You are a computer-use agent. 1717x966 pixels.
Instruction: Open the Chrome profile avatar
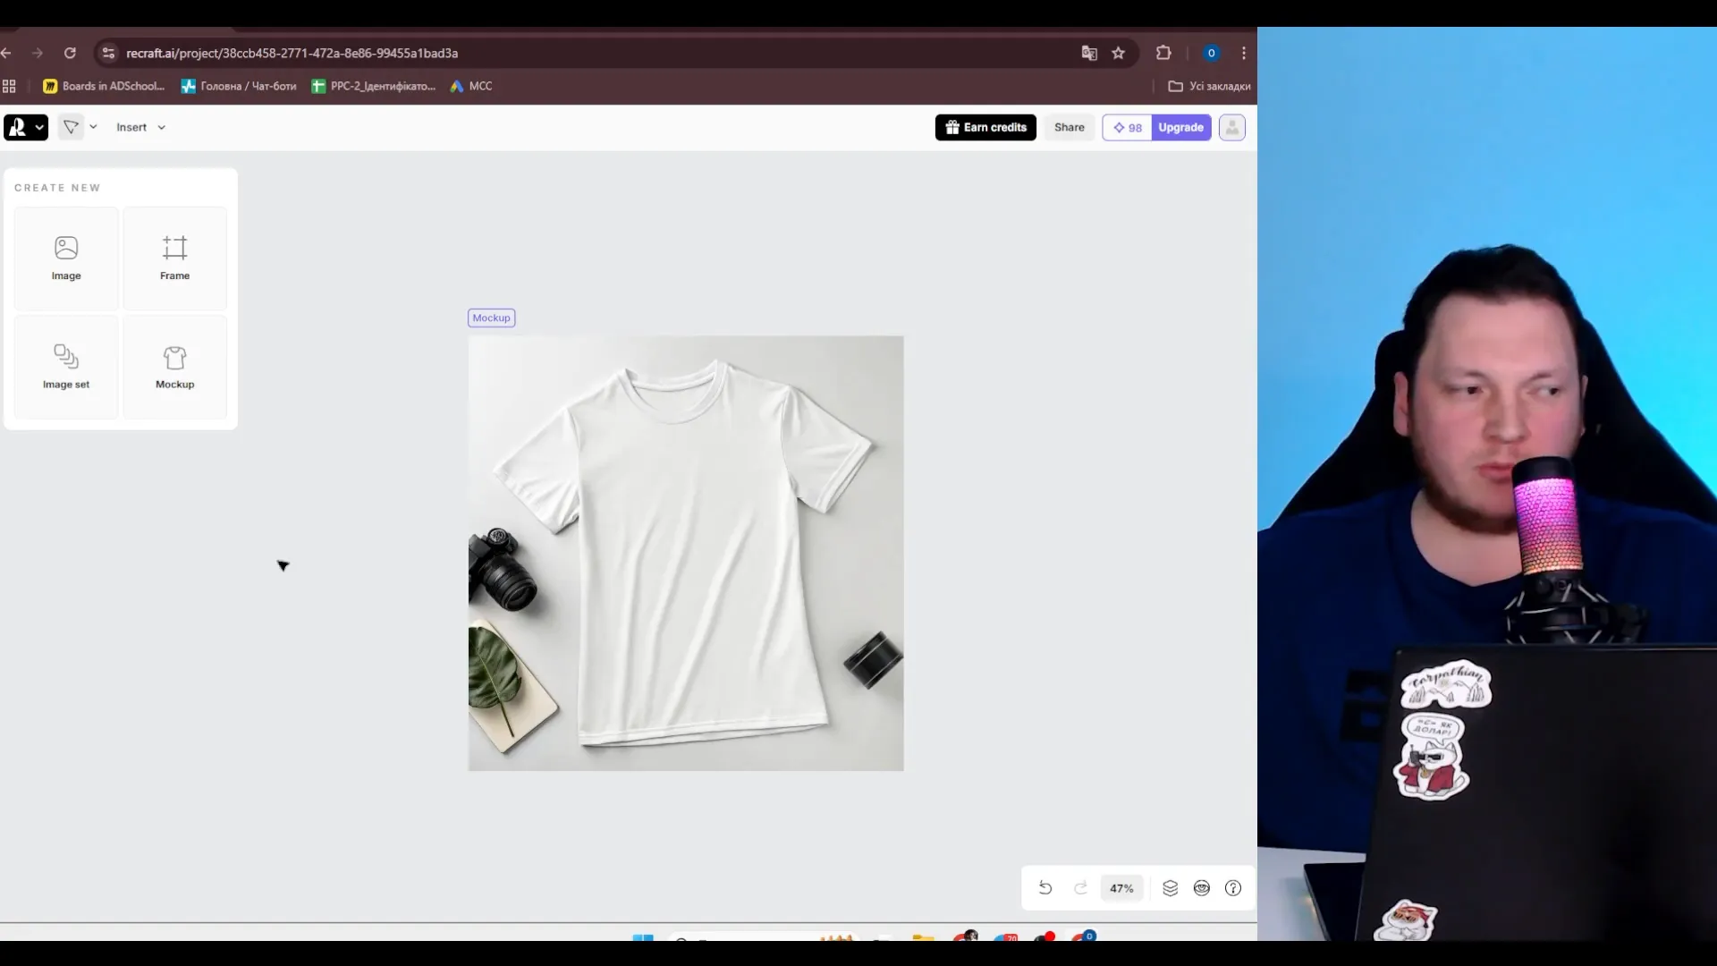[1211, 53]
